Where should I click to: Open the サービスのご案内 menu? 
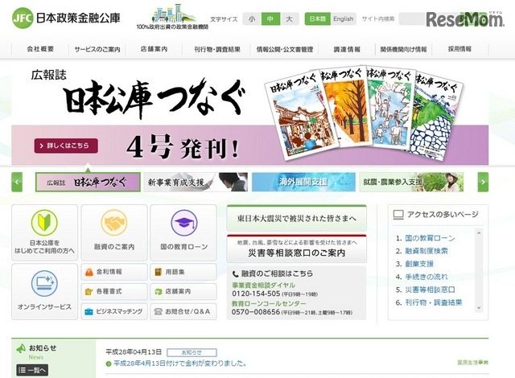coord(97,49)
